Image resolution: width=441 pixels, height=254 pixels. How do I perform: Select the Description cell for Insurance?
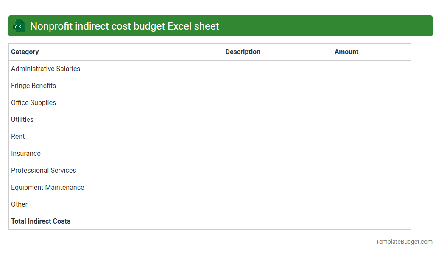click(277, 153)
